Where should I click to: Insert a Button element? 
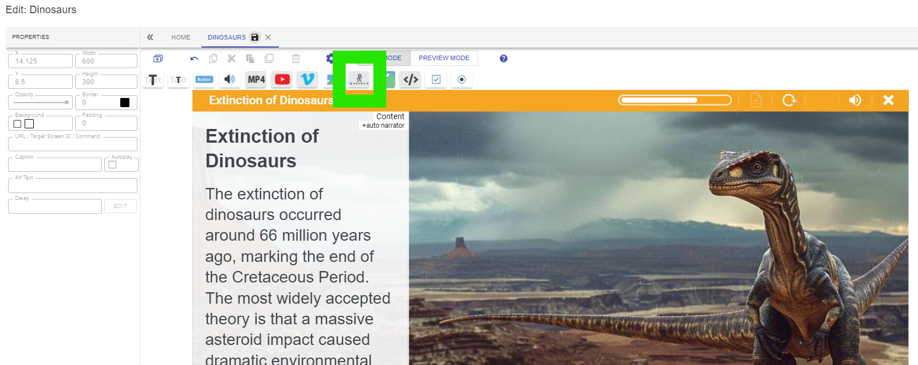[x=204, y=80]
